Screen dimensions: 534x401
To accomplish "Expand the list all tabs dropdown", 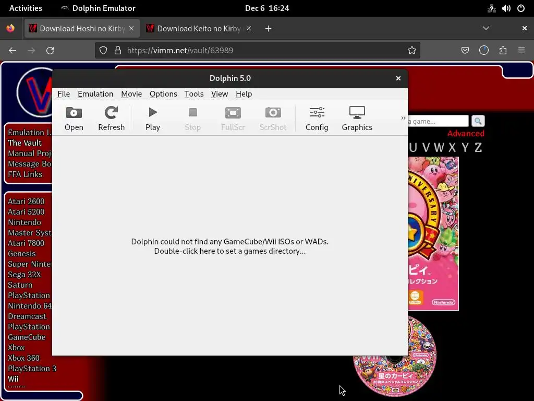I will [x=486, y=28].
